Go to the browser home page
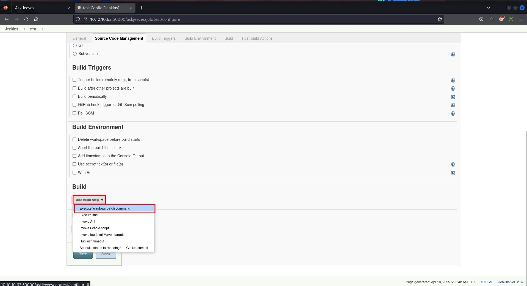Viewport: 527px width, 286px height. [x=36, y=19]
